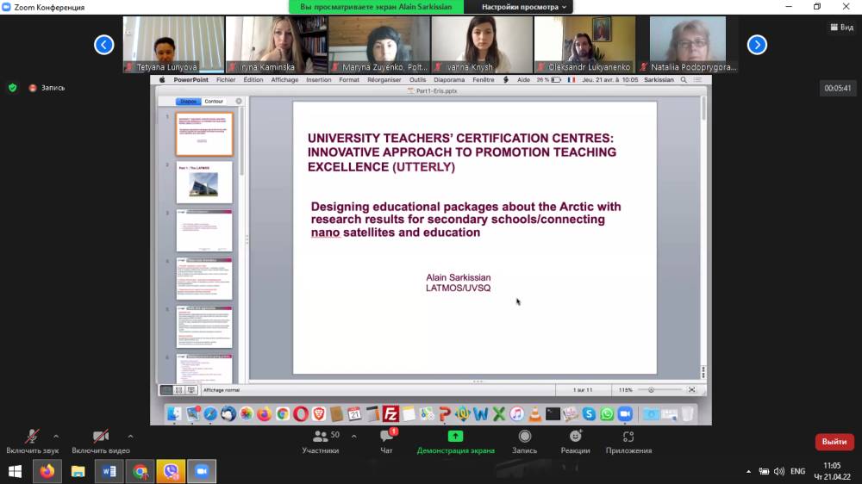Viewport: 862px width, 484px height.
Task: Expand the audio options arrow next to microphone
Action: tap(56, 436)
